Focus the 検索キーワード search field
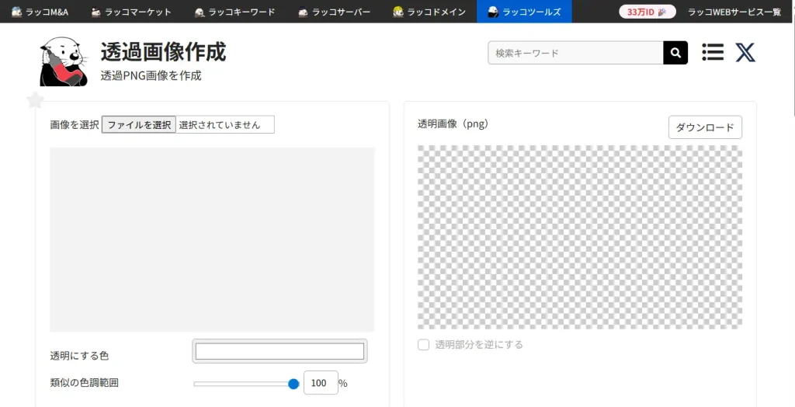 click(x=575, y=53)
